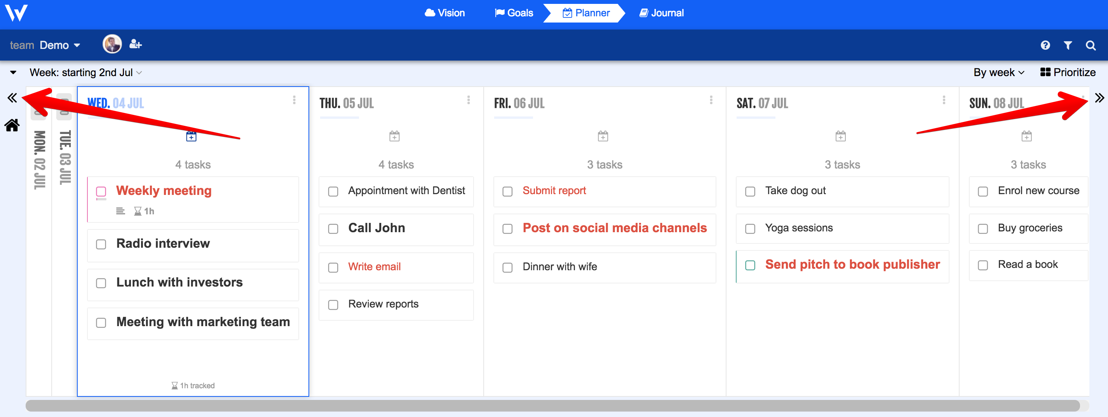Open the help icon

(x=1045, y=45)
